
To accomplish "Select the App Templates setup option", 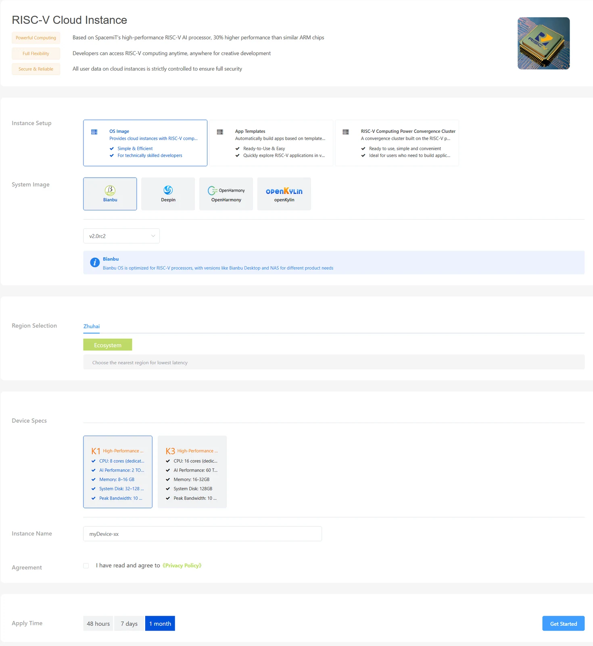I will [x=271, y=143].
